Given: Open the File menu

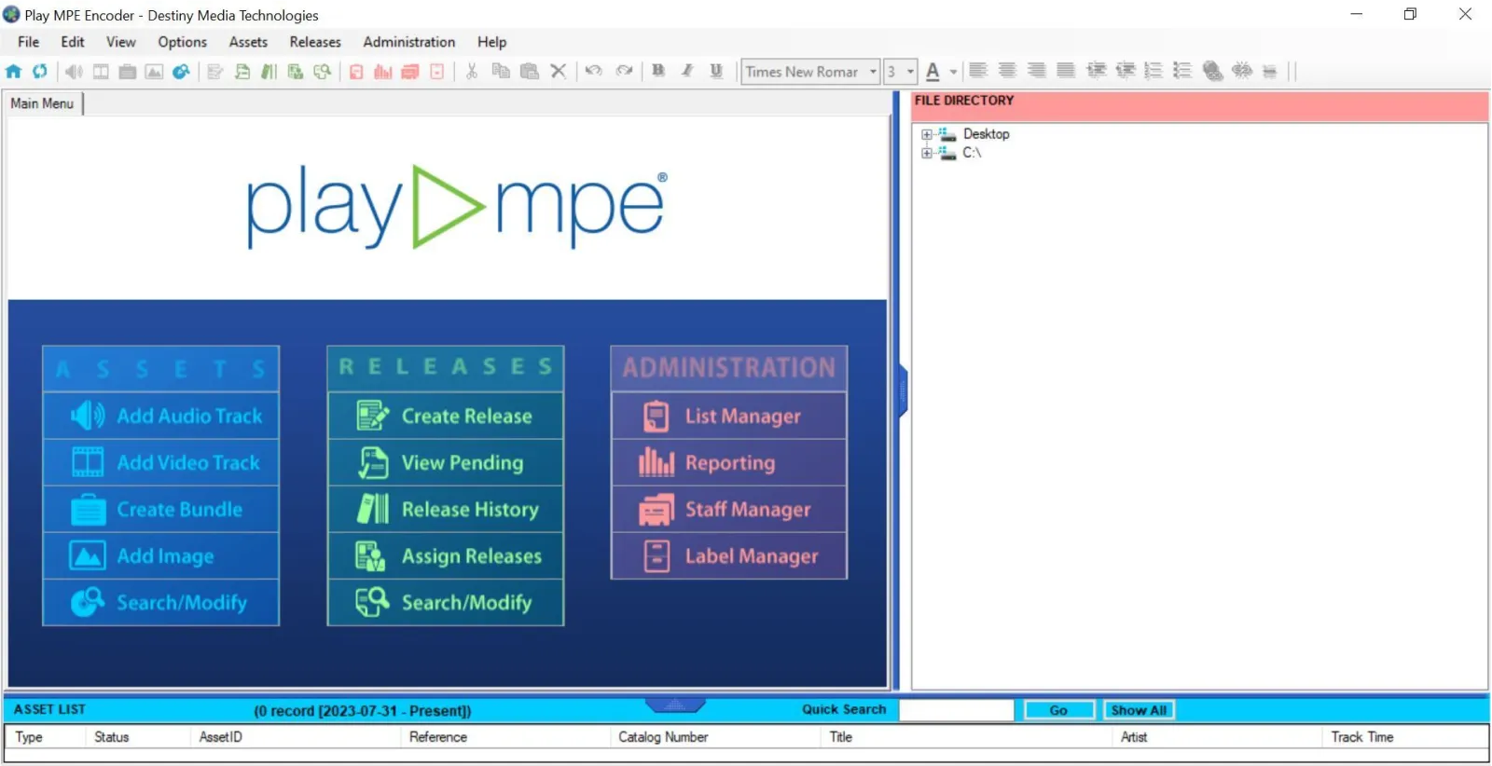Looking at the screenshot, I should tap(29, 42).
